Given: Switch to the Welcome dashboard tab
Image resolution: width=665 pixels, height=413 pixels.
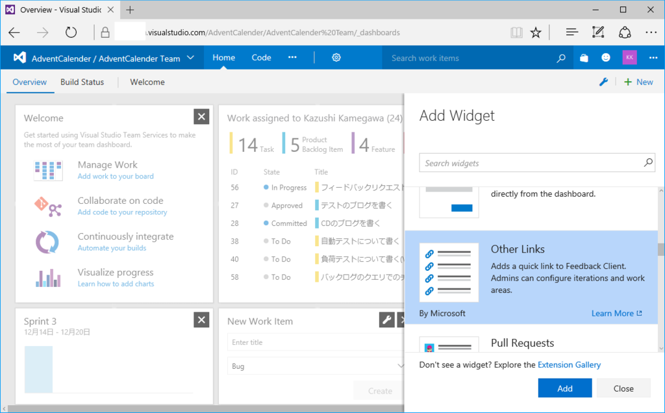Looking at the screenshot, I should (147, 82).
